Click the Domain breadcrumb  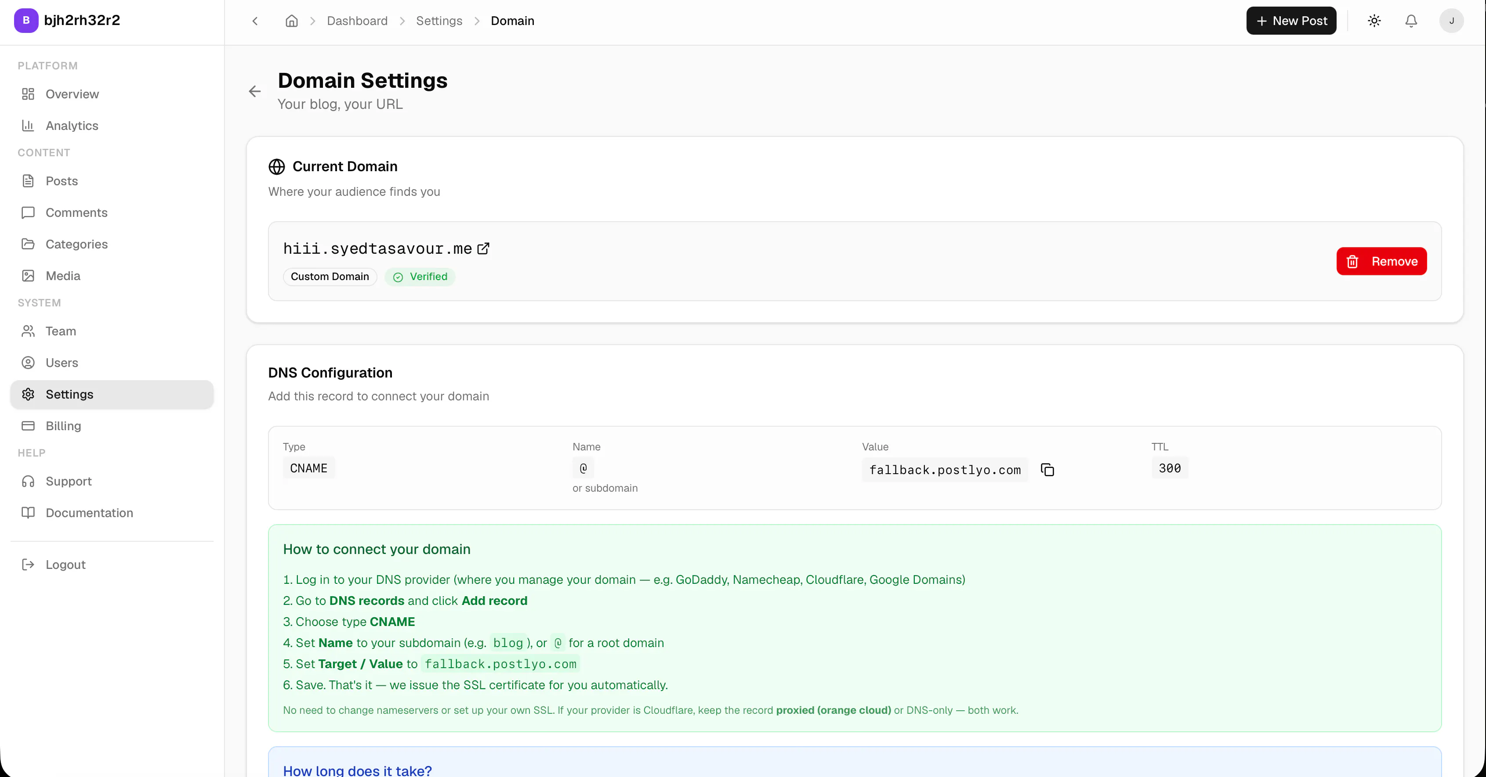click(x=512, y=21)
